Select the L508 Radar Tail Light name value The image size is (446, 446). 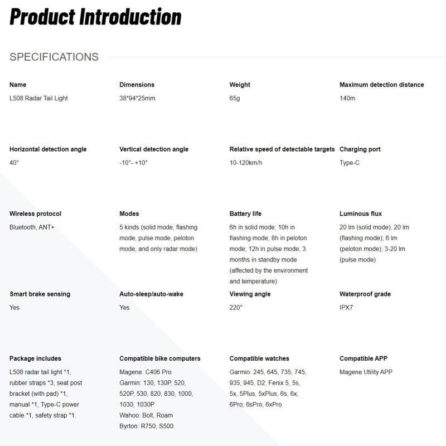[38, 98]
